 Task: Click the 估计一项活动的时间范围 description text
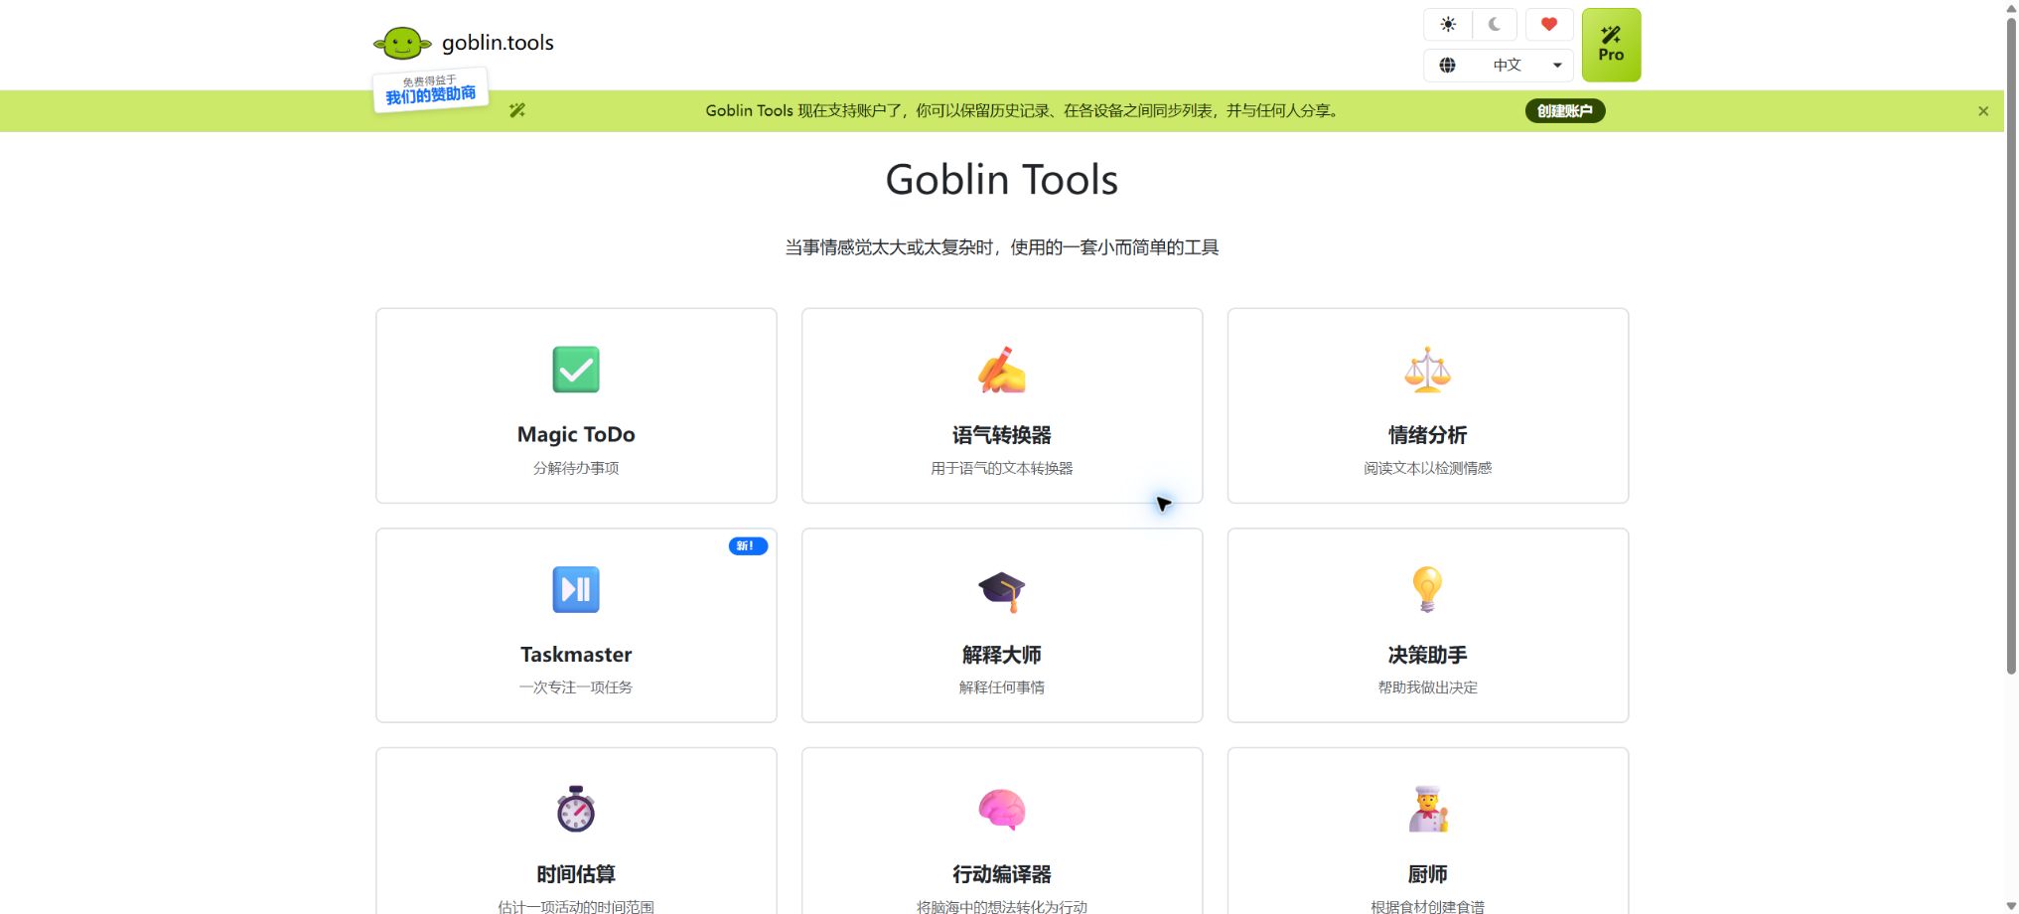[576, 906]
